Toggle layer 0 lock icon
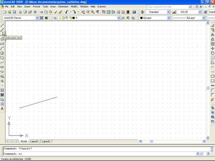 click(x=71, y=18)
